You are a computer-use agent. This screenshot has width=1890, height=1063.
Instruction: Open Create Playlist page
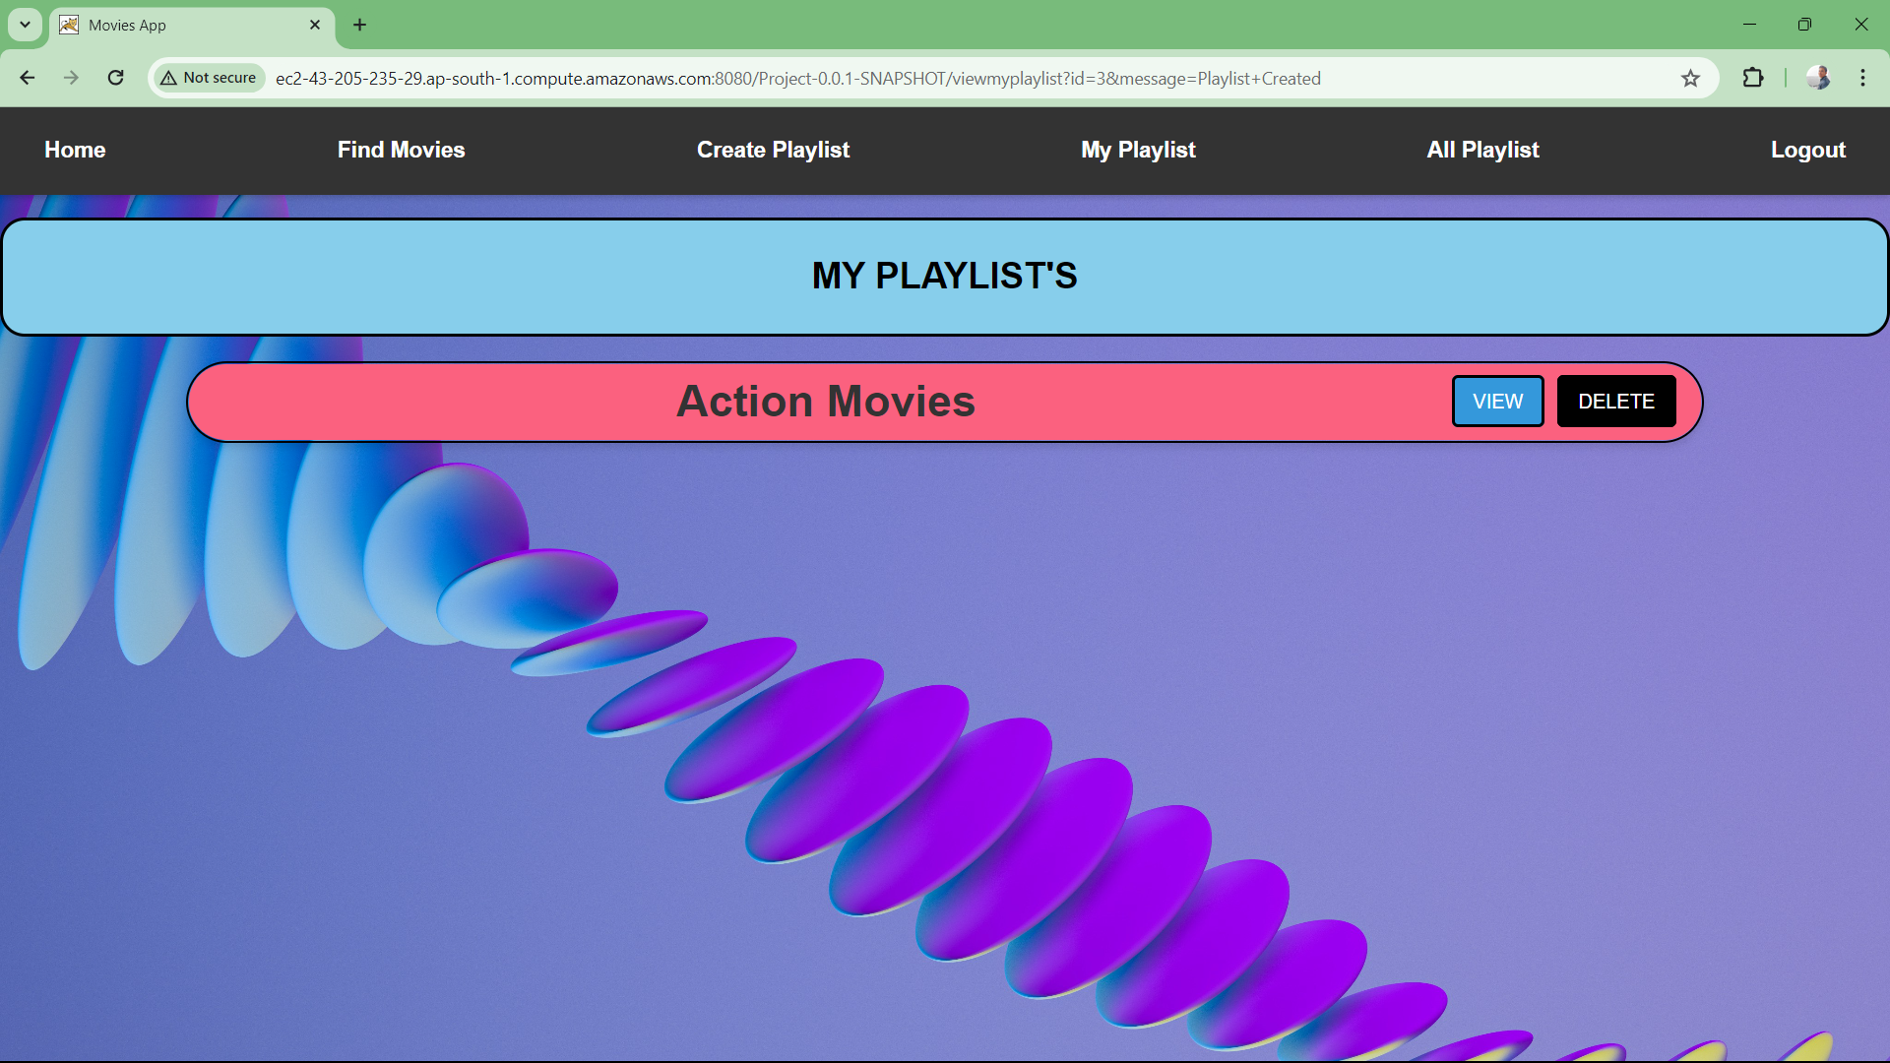[774, 150]
